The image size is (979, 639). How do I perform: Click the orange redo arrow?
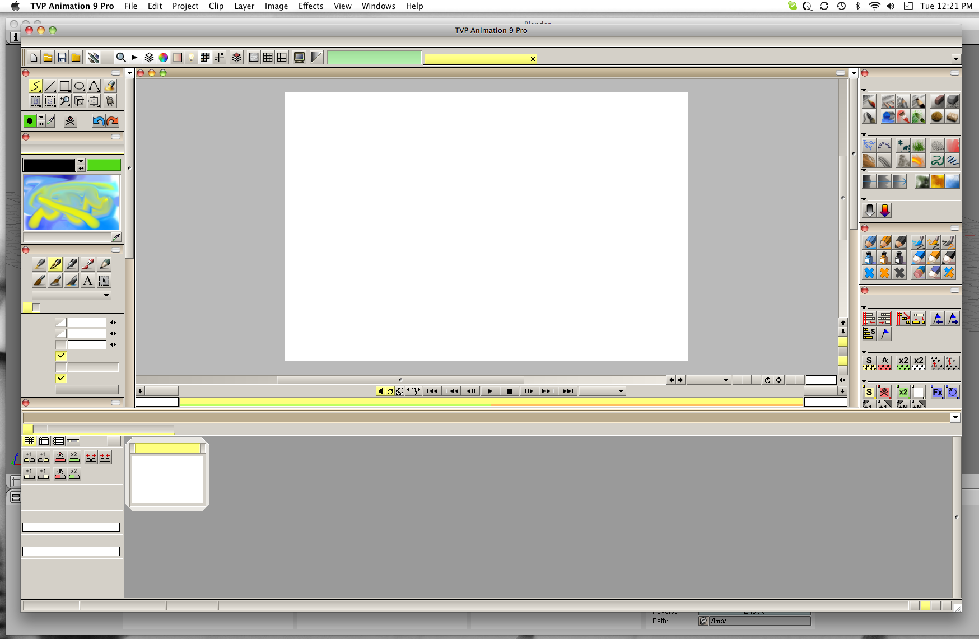[113, 120]
